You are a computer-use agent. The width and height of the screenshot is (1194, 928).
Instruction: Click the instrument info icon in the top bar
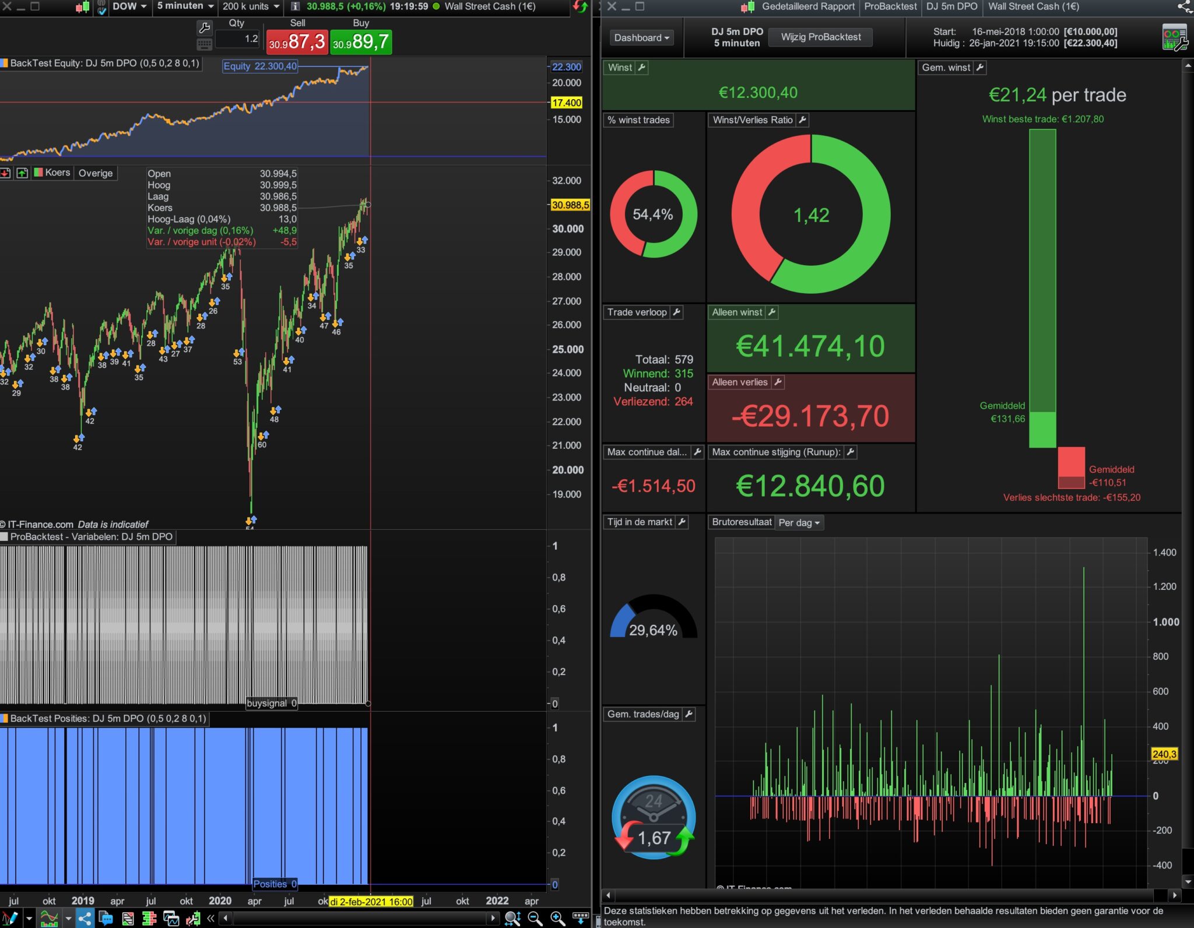296,6
